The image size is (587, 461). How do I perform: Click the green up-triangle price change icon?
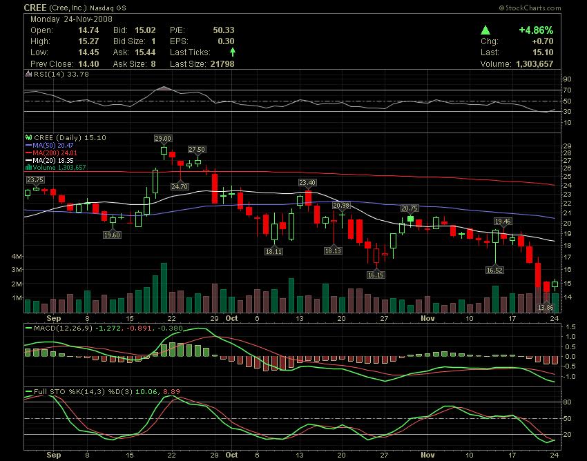click(x=485, y=30)
